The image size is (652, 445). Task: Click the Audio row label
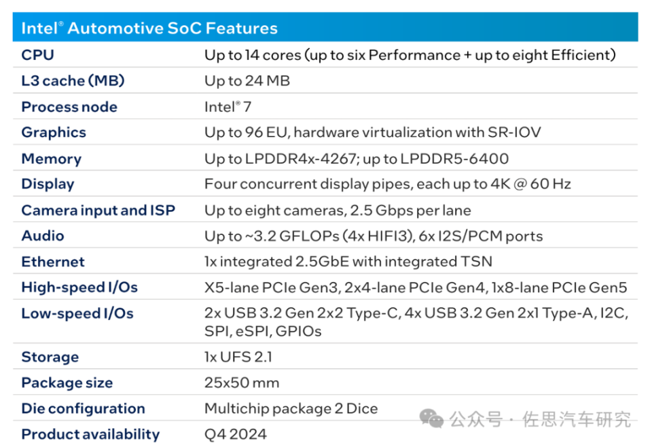pos(43,236)
